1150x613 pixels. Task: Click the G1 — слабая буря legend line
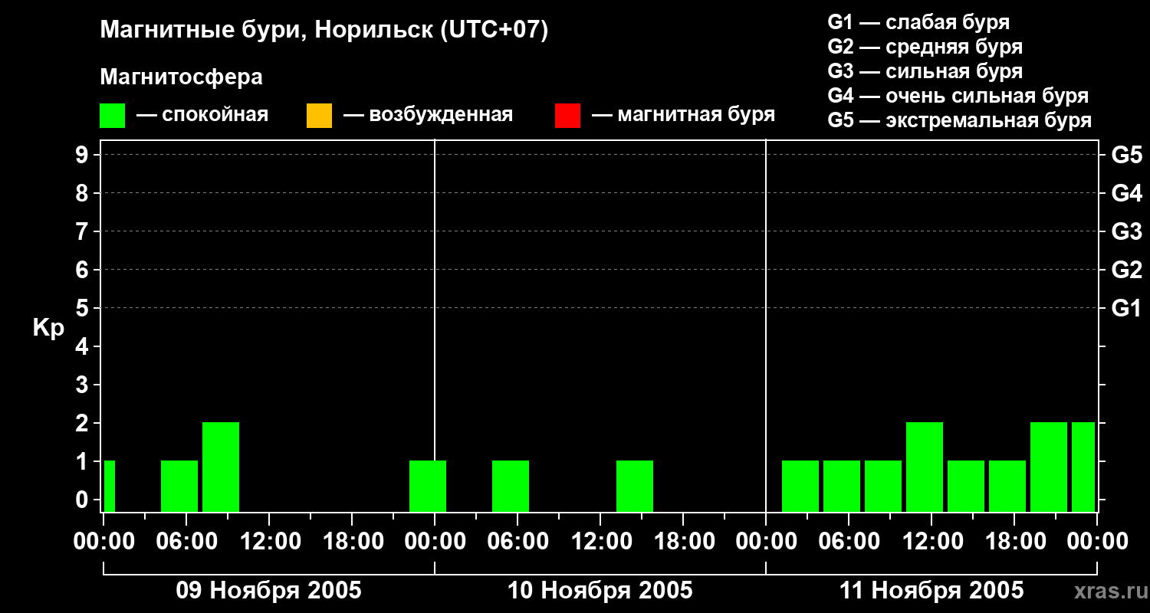pos(918,22)
